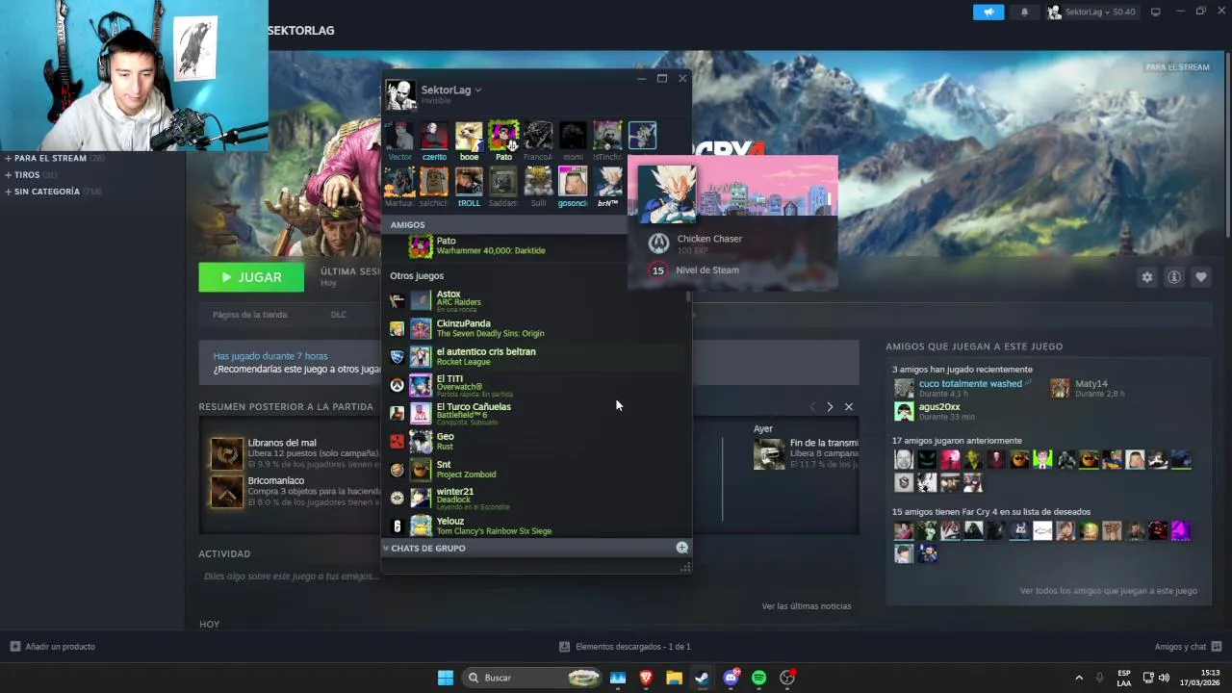The width and height of the screenshot is (1232, 693).
Task: Open cuco totalmente washed friend profile
Action: click(x=970, y=383)
